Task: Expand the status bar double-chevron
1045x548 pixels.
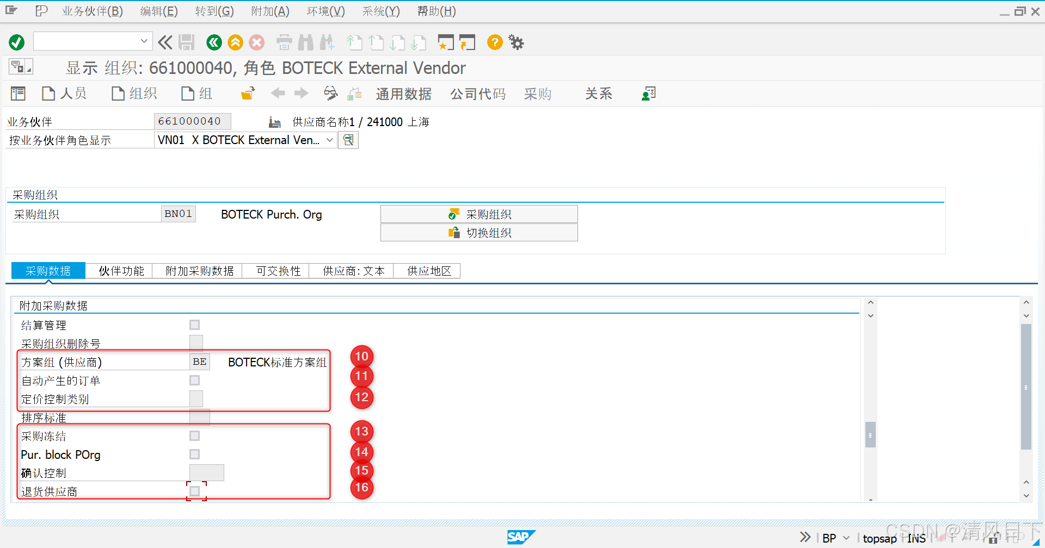Action: coord(806,537)
